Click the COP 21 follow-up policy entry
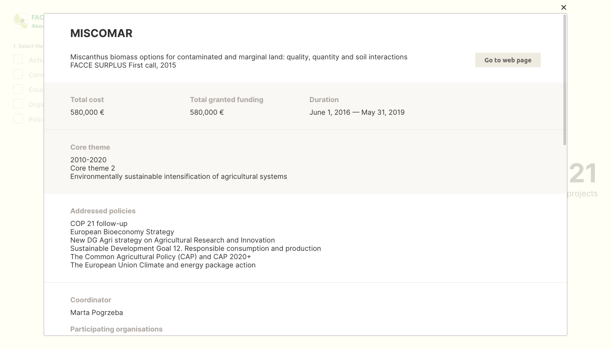This screenshot has width=611, height=349. [99, 224]
